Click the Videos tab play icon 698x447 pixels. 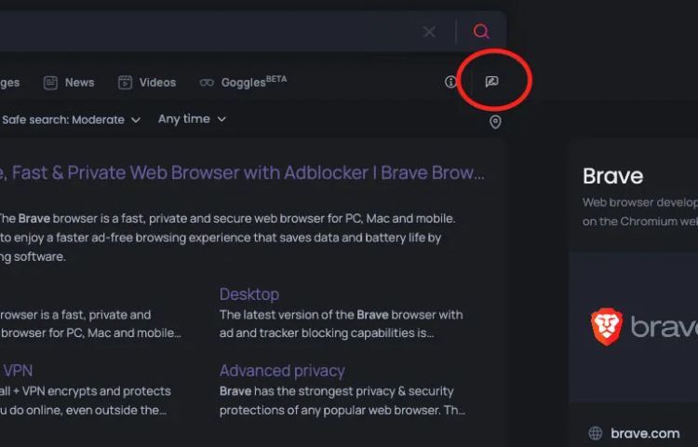coord(125,82)
